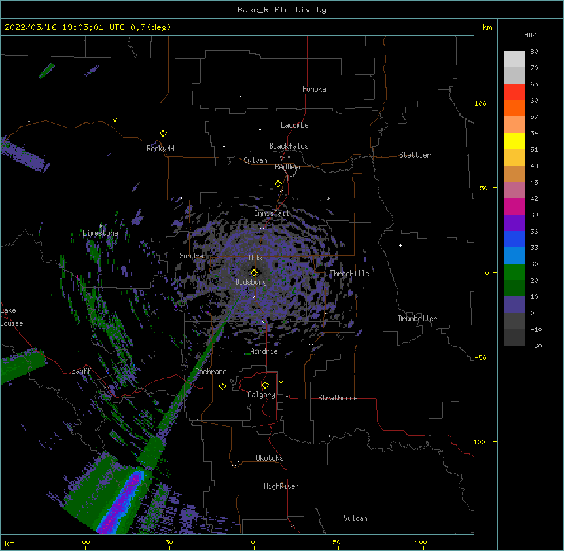Click the Base_Reflectivity title
Viewport: 564px width, 551px height.
282,10
